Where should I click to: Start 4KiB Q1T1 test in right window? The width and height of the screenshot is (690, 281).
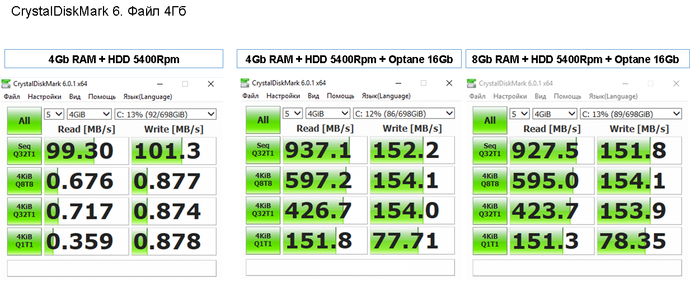click(490, 241)
